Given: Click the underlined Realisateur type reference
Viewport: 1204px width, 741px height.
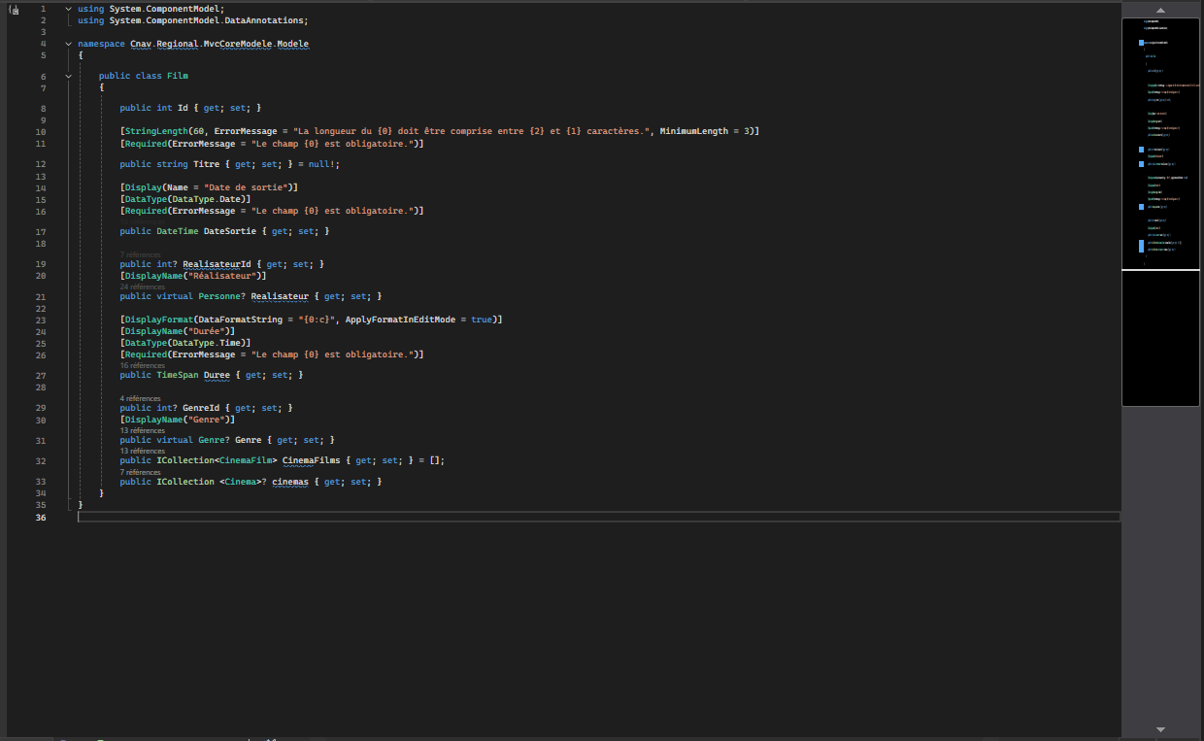Looking at the screenshot, I should pyautogui.click(x=280, y=295).
